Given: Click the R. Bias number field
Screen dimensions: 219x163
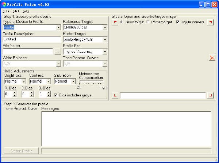Looking at the screenshot, I should (8, 94).
